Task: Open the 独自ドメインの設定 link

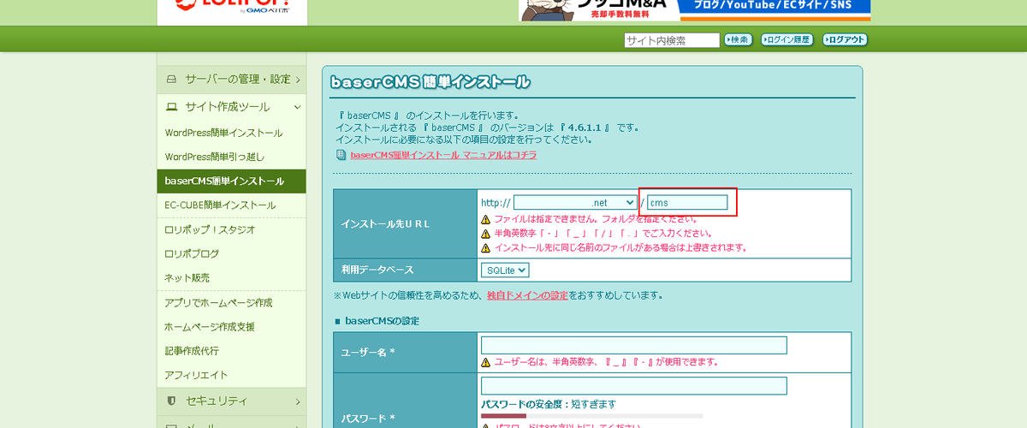Action: click(527, 295)
